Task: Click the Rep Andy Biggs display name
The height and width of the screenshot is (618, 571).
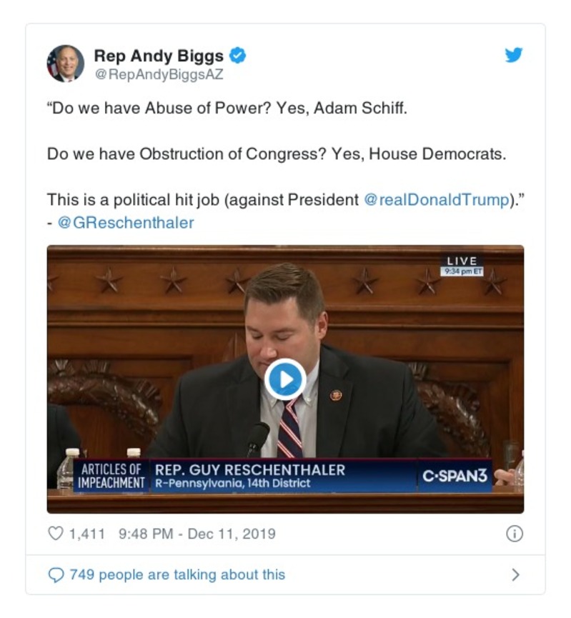Action: (159, 55)
